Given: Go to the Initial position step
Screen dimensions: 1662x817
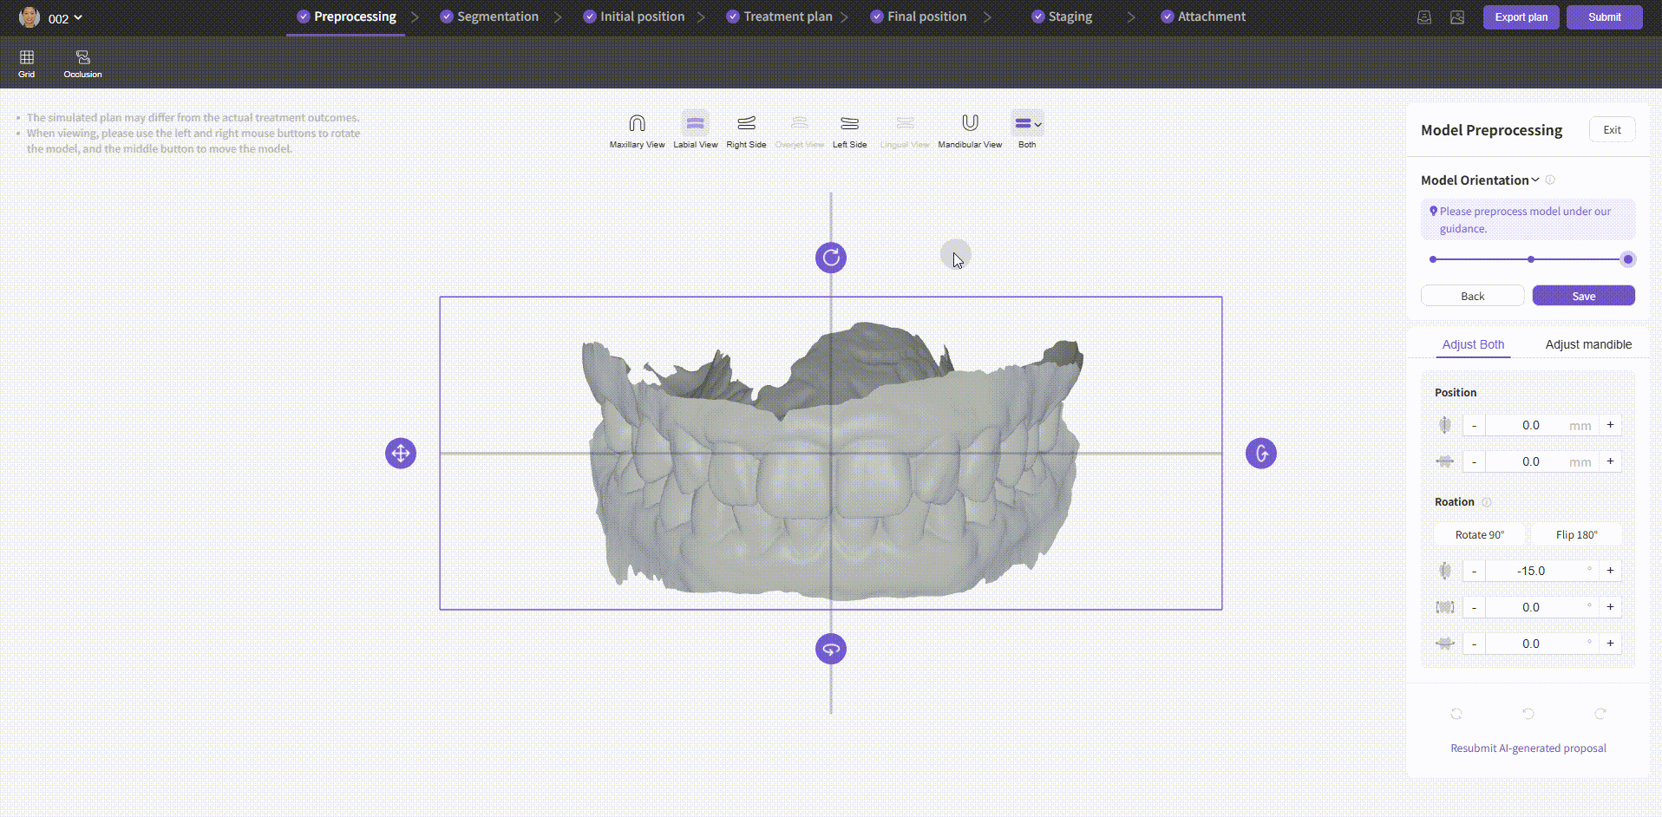Looking at the screenshot, I should 634,16.
